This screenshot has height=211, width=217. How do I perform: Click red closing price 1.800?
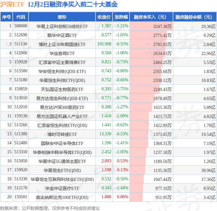coord(106,197)
